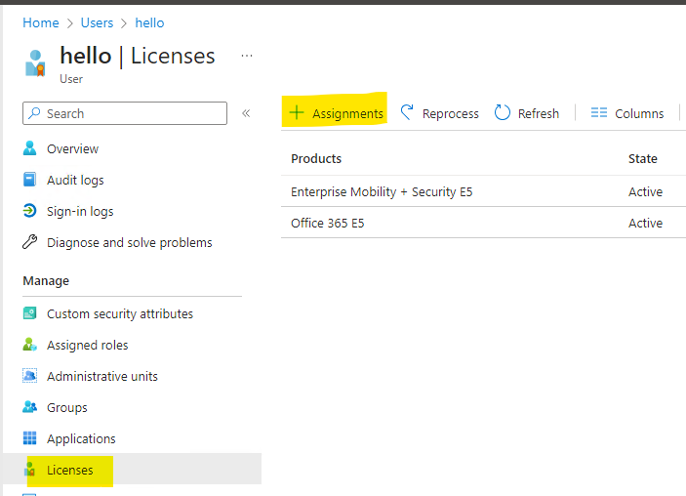Click the Reprocess arrow icon

[x=407, y=112]
